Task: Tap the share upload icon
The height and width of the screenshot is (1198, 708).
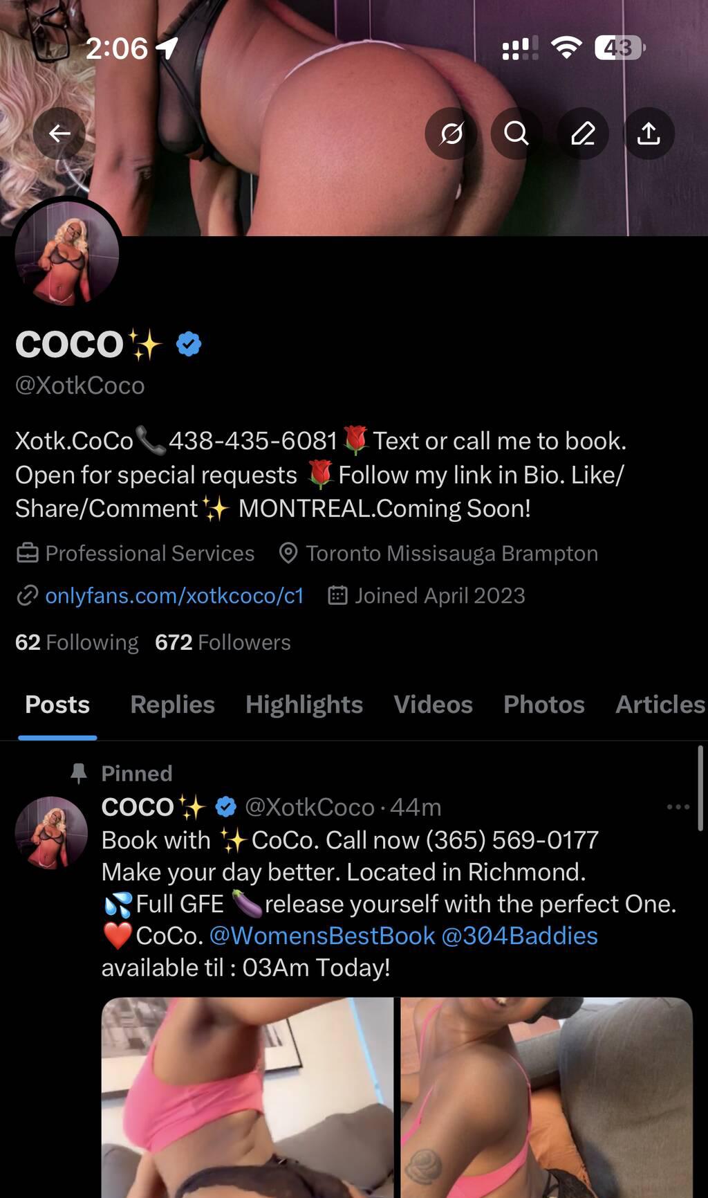Action: (x=649, y=133)
